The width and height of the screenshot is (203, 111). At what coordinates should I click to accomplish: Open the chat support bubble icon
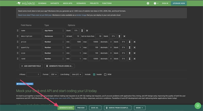click(198, 106)
